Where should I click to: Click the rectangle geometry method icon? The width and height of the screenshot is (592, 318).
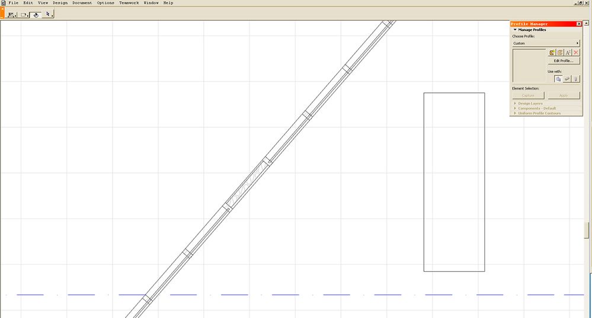pos(24,15)
